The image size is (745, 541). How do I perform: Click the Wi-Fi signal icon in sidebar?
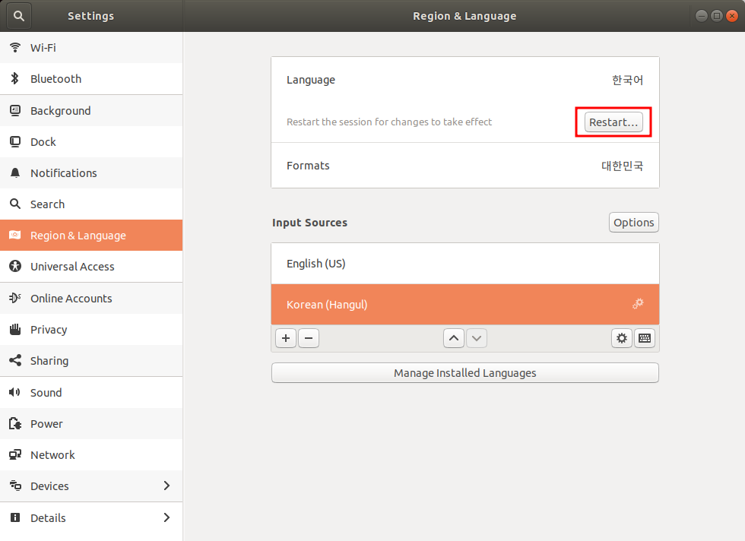(x=15, y=48)
